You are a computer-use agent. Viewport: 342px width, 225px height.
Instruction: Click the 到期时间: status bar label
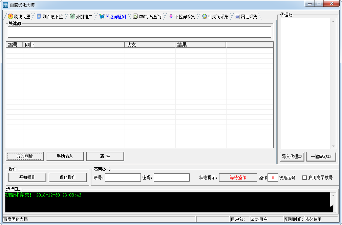click(294, 219)
